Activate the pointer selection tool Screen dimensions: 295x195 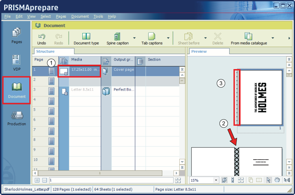tap(268, 180)
